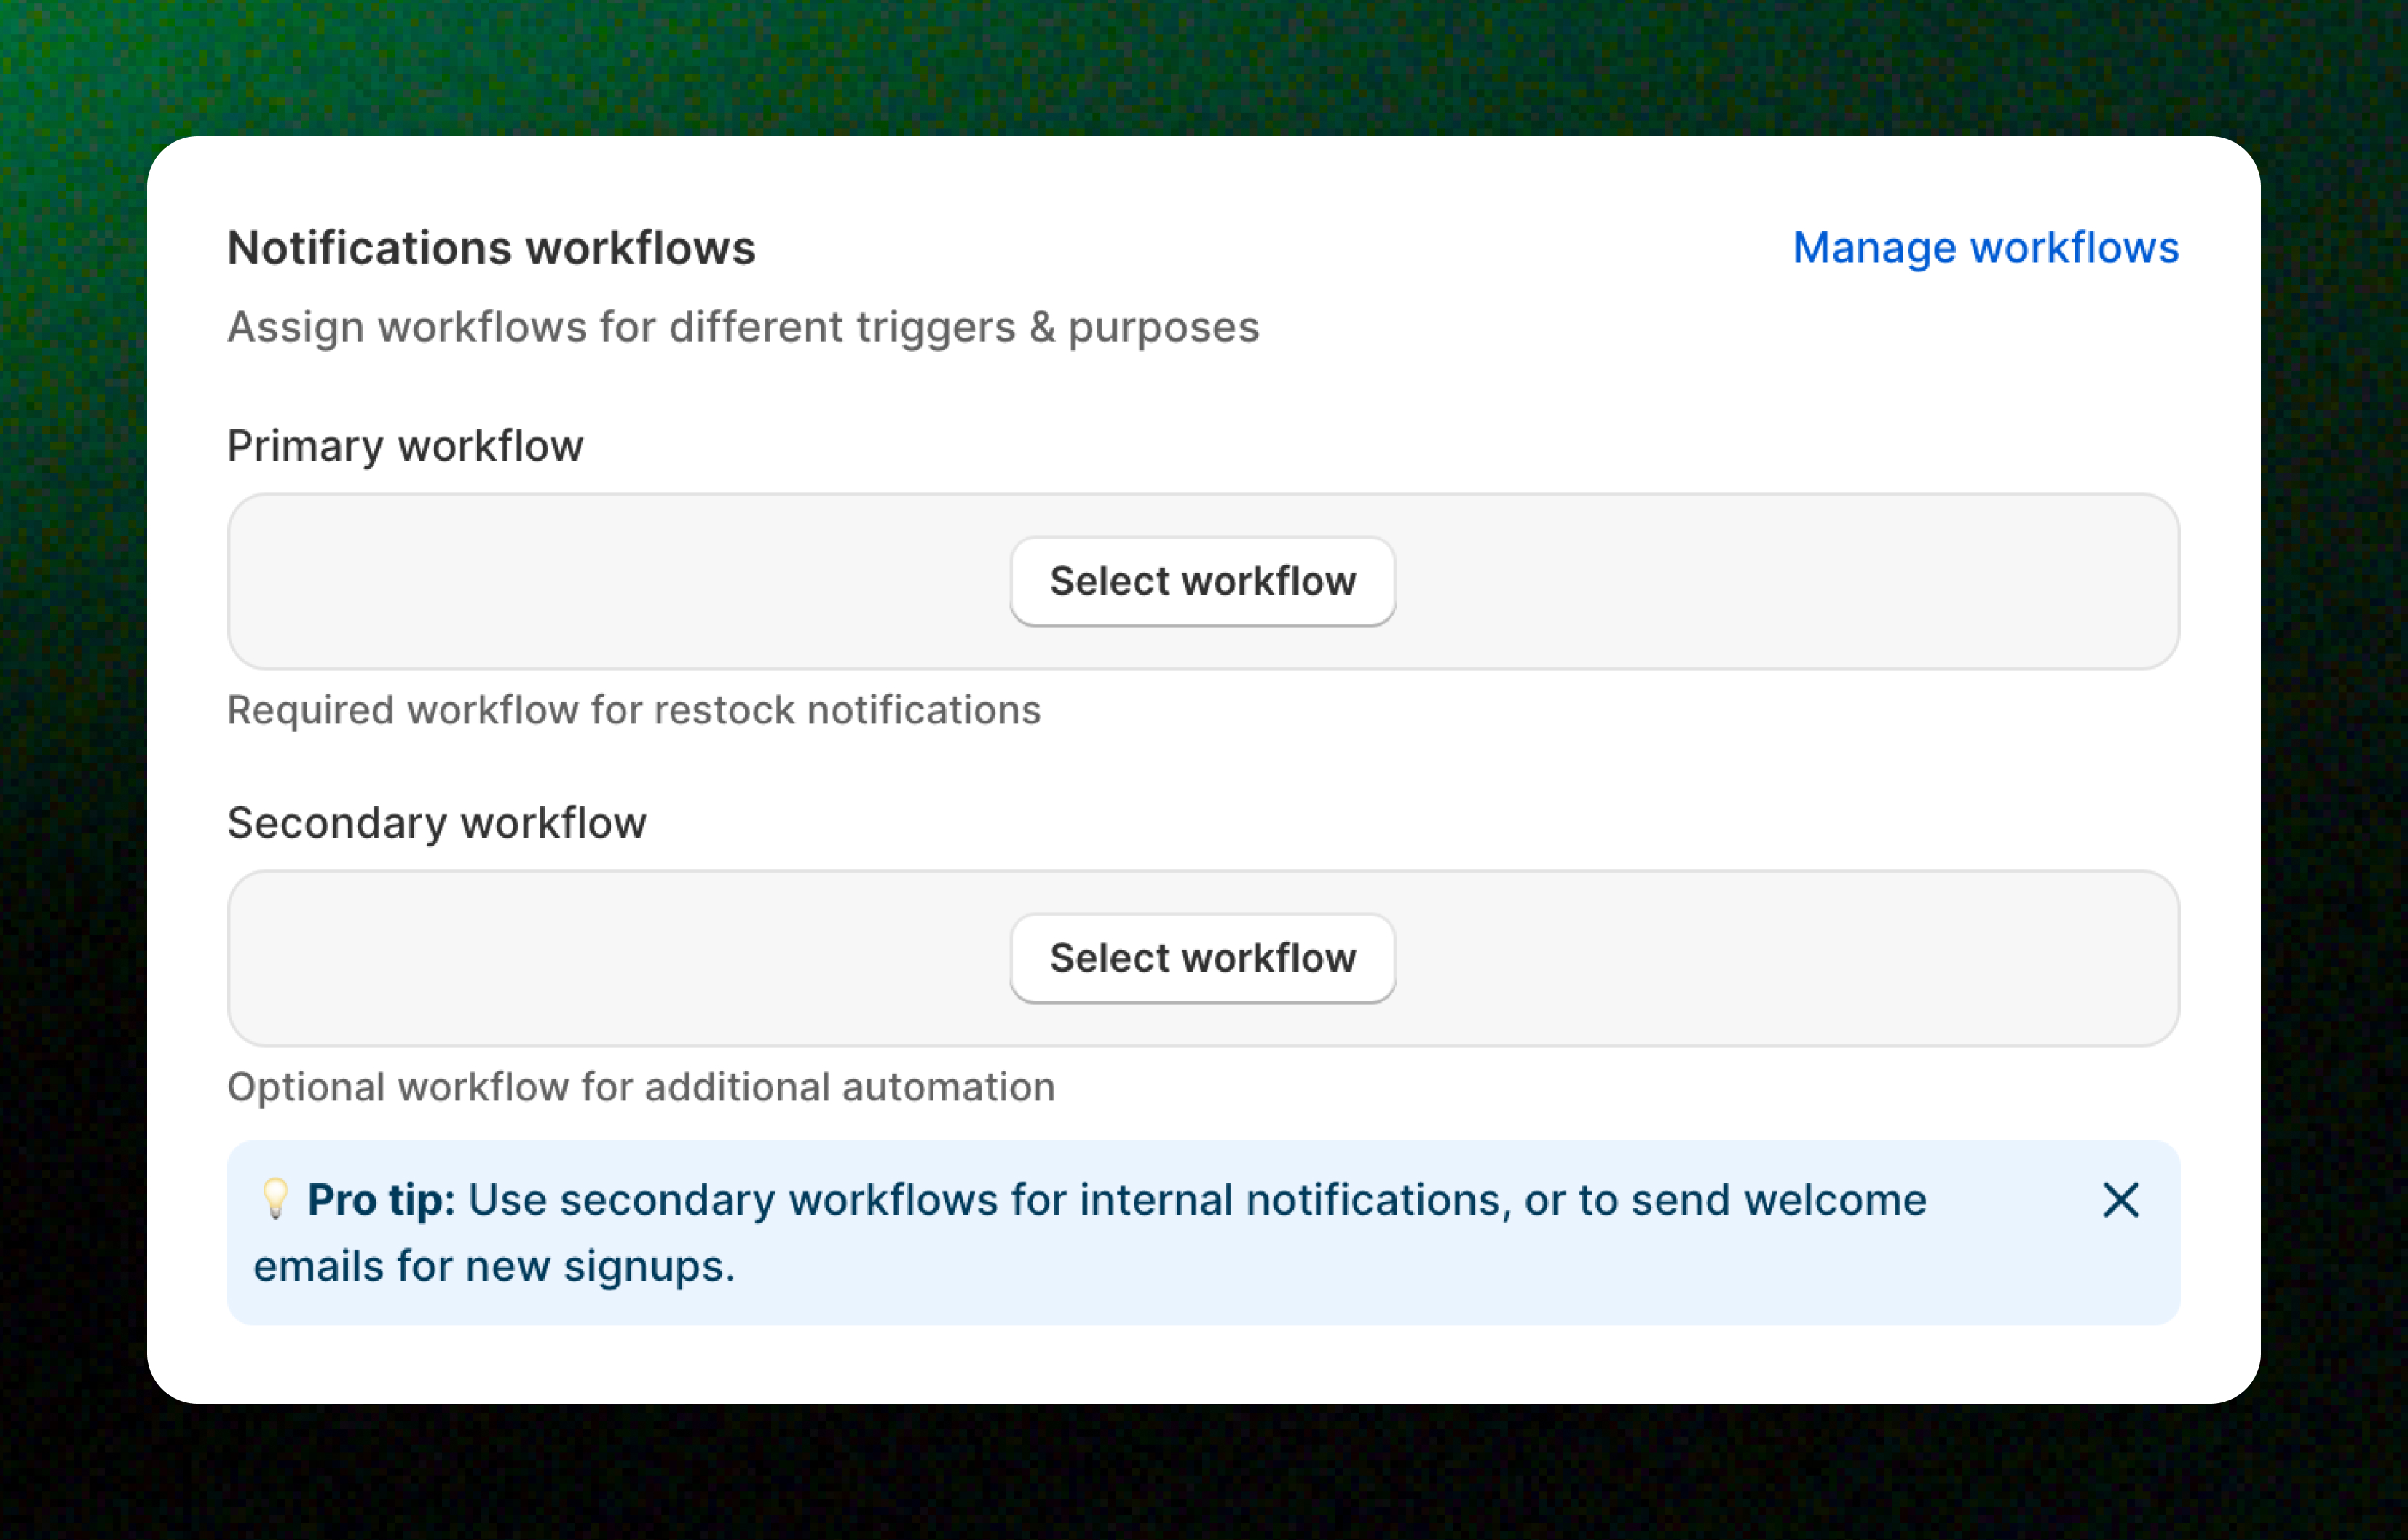The height and width of the screenshot is (1540, 2408).
Task: Click the Secondary workflow label
Action: point(437,823)
